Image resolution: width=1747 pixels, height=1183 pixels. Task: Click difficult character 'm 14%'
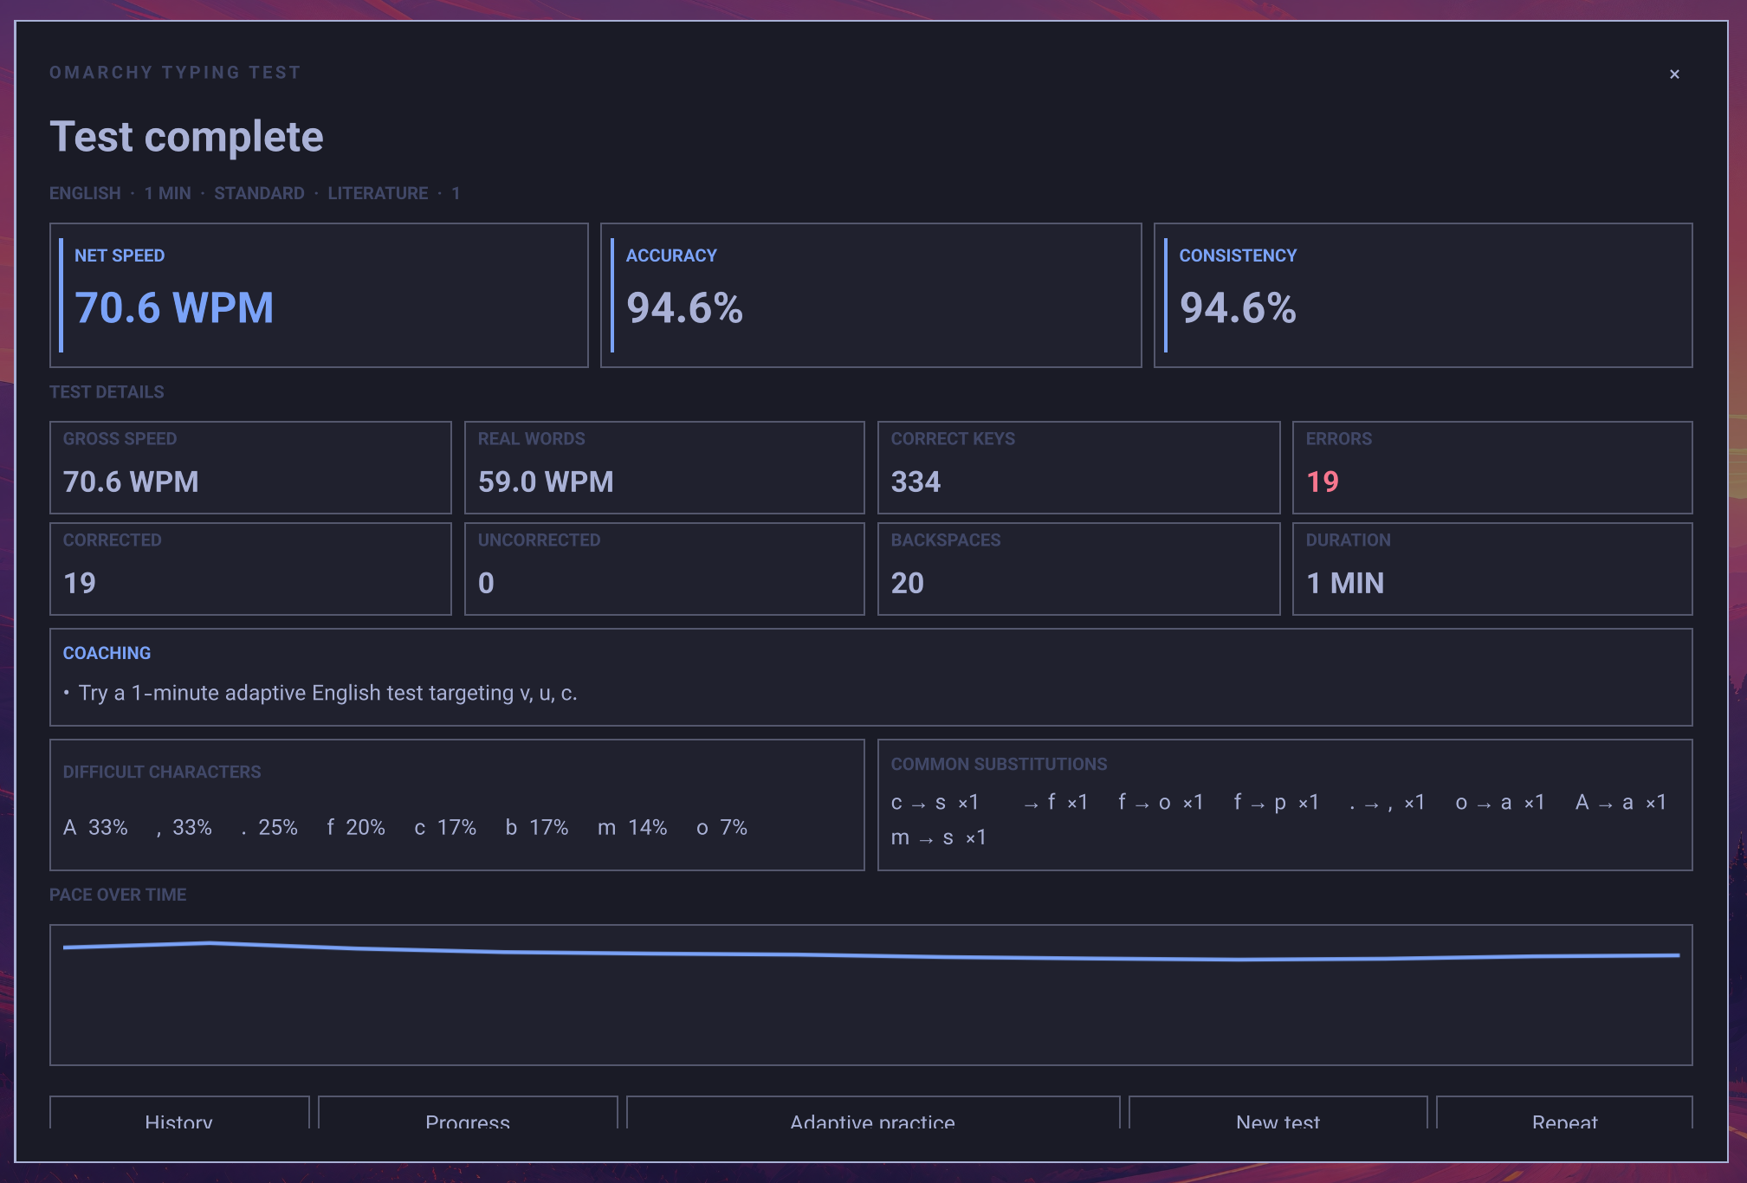click(632, 828)
